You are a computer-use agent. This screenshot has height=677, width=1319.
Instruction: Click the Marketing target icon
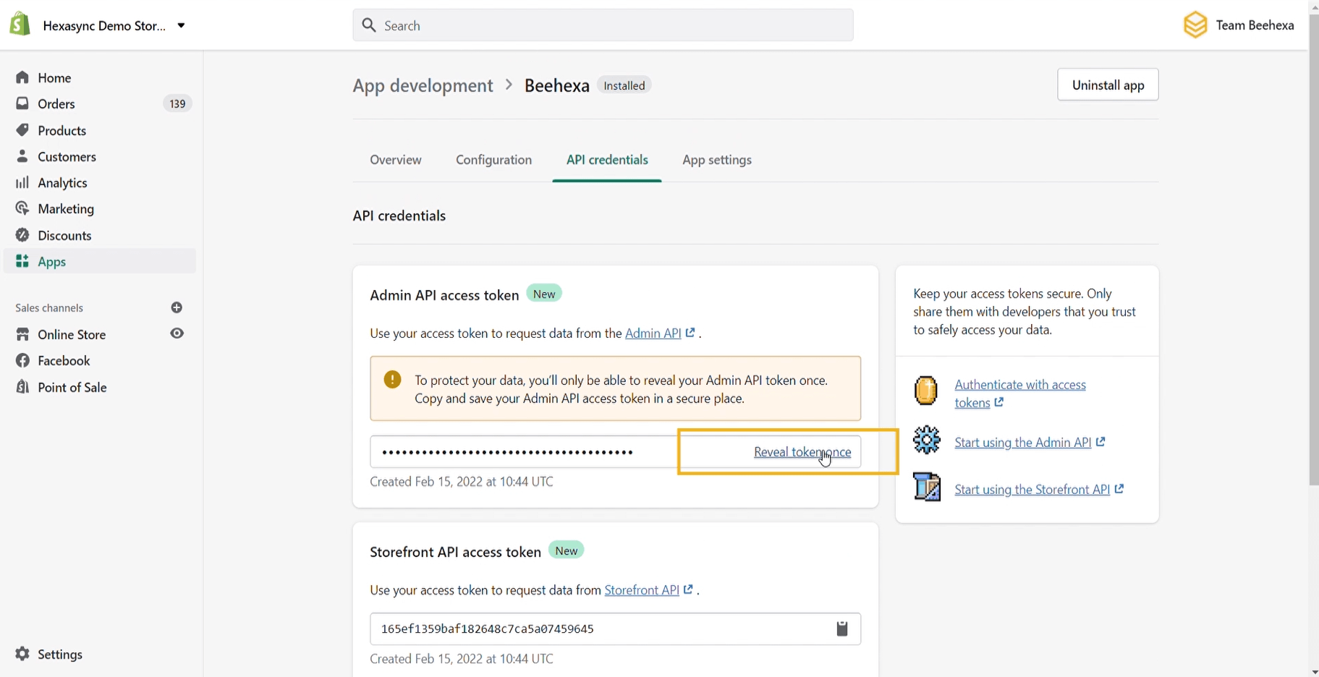tap(22, 208)
